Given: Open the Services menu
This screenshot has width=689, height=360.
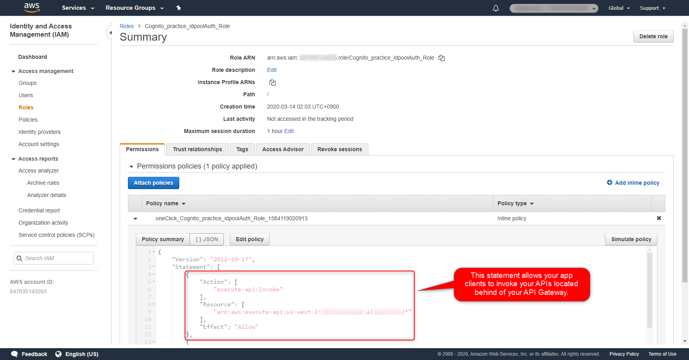Looking at the screenshot, I should (x=78, y=8).
